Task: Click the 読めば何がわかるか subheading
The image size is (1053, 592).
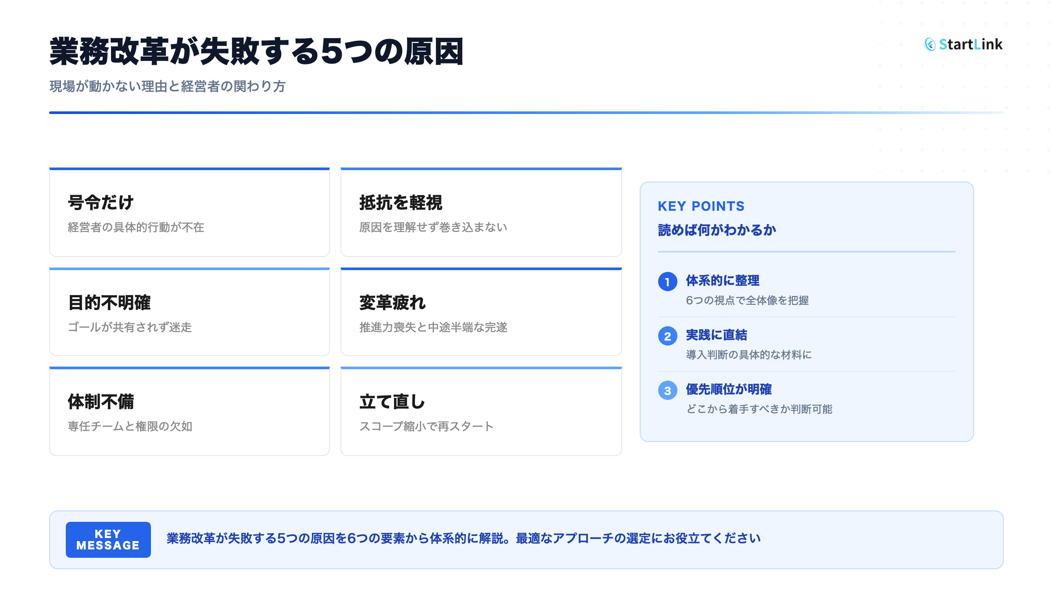Action: [716, 230]
